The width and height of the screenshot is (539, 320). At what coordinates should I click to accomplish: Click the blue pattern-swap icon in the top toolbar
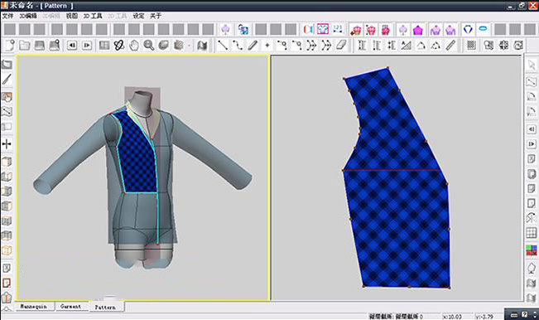point(243,30)
